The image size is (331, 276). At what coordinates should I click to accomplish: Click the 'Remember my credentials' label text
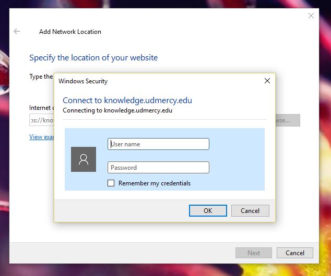tap(154, 183)
